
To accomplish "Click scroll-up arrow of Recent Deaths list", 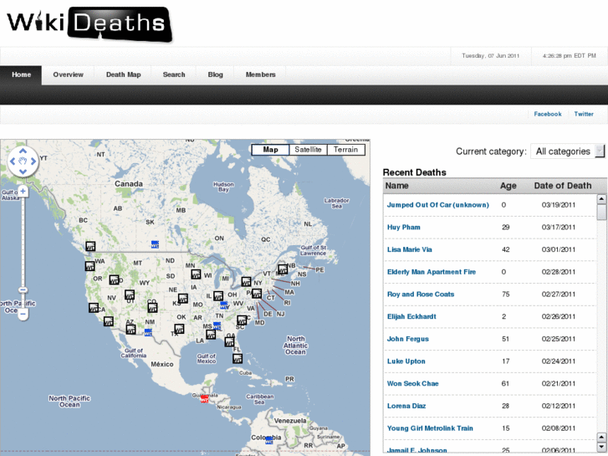I will tap(601, 199).
